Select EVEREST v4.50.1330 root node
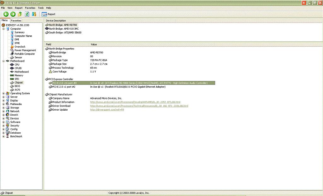This screenshot has width=323, height=196. (x=18, y=25)
